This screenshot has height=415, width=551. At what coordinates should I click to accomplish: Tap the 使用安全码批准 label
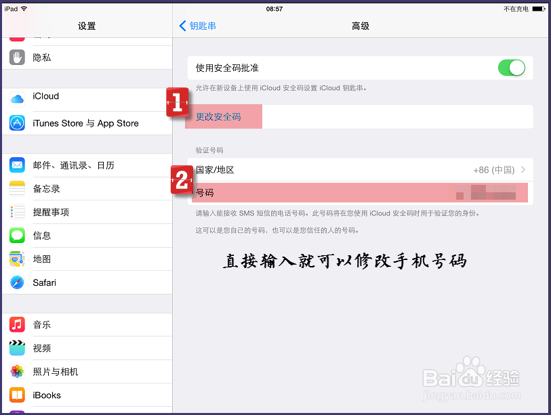coord(227,68)
